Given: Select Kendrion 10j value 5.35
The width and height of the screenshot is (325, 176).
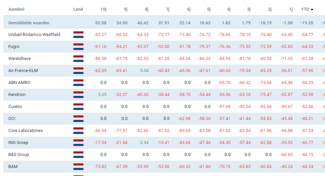Looking at the screenshot, I should point(102,95).
